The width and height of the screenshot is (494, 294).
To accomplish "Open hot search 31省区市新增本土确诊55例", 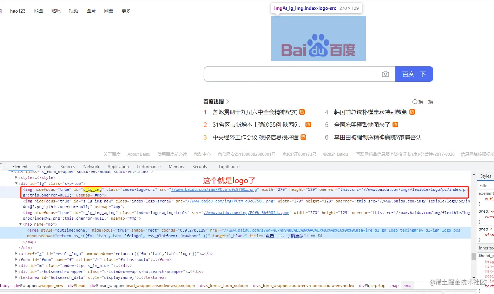I will 257,125.
